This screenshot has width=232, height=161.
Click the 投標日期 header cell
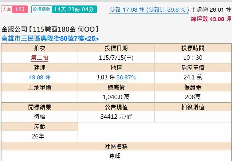(x=116, y=48)
